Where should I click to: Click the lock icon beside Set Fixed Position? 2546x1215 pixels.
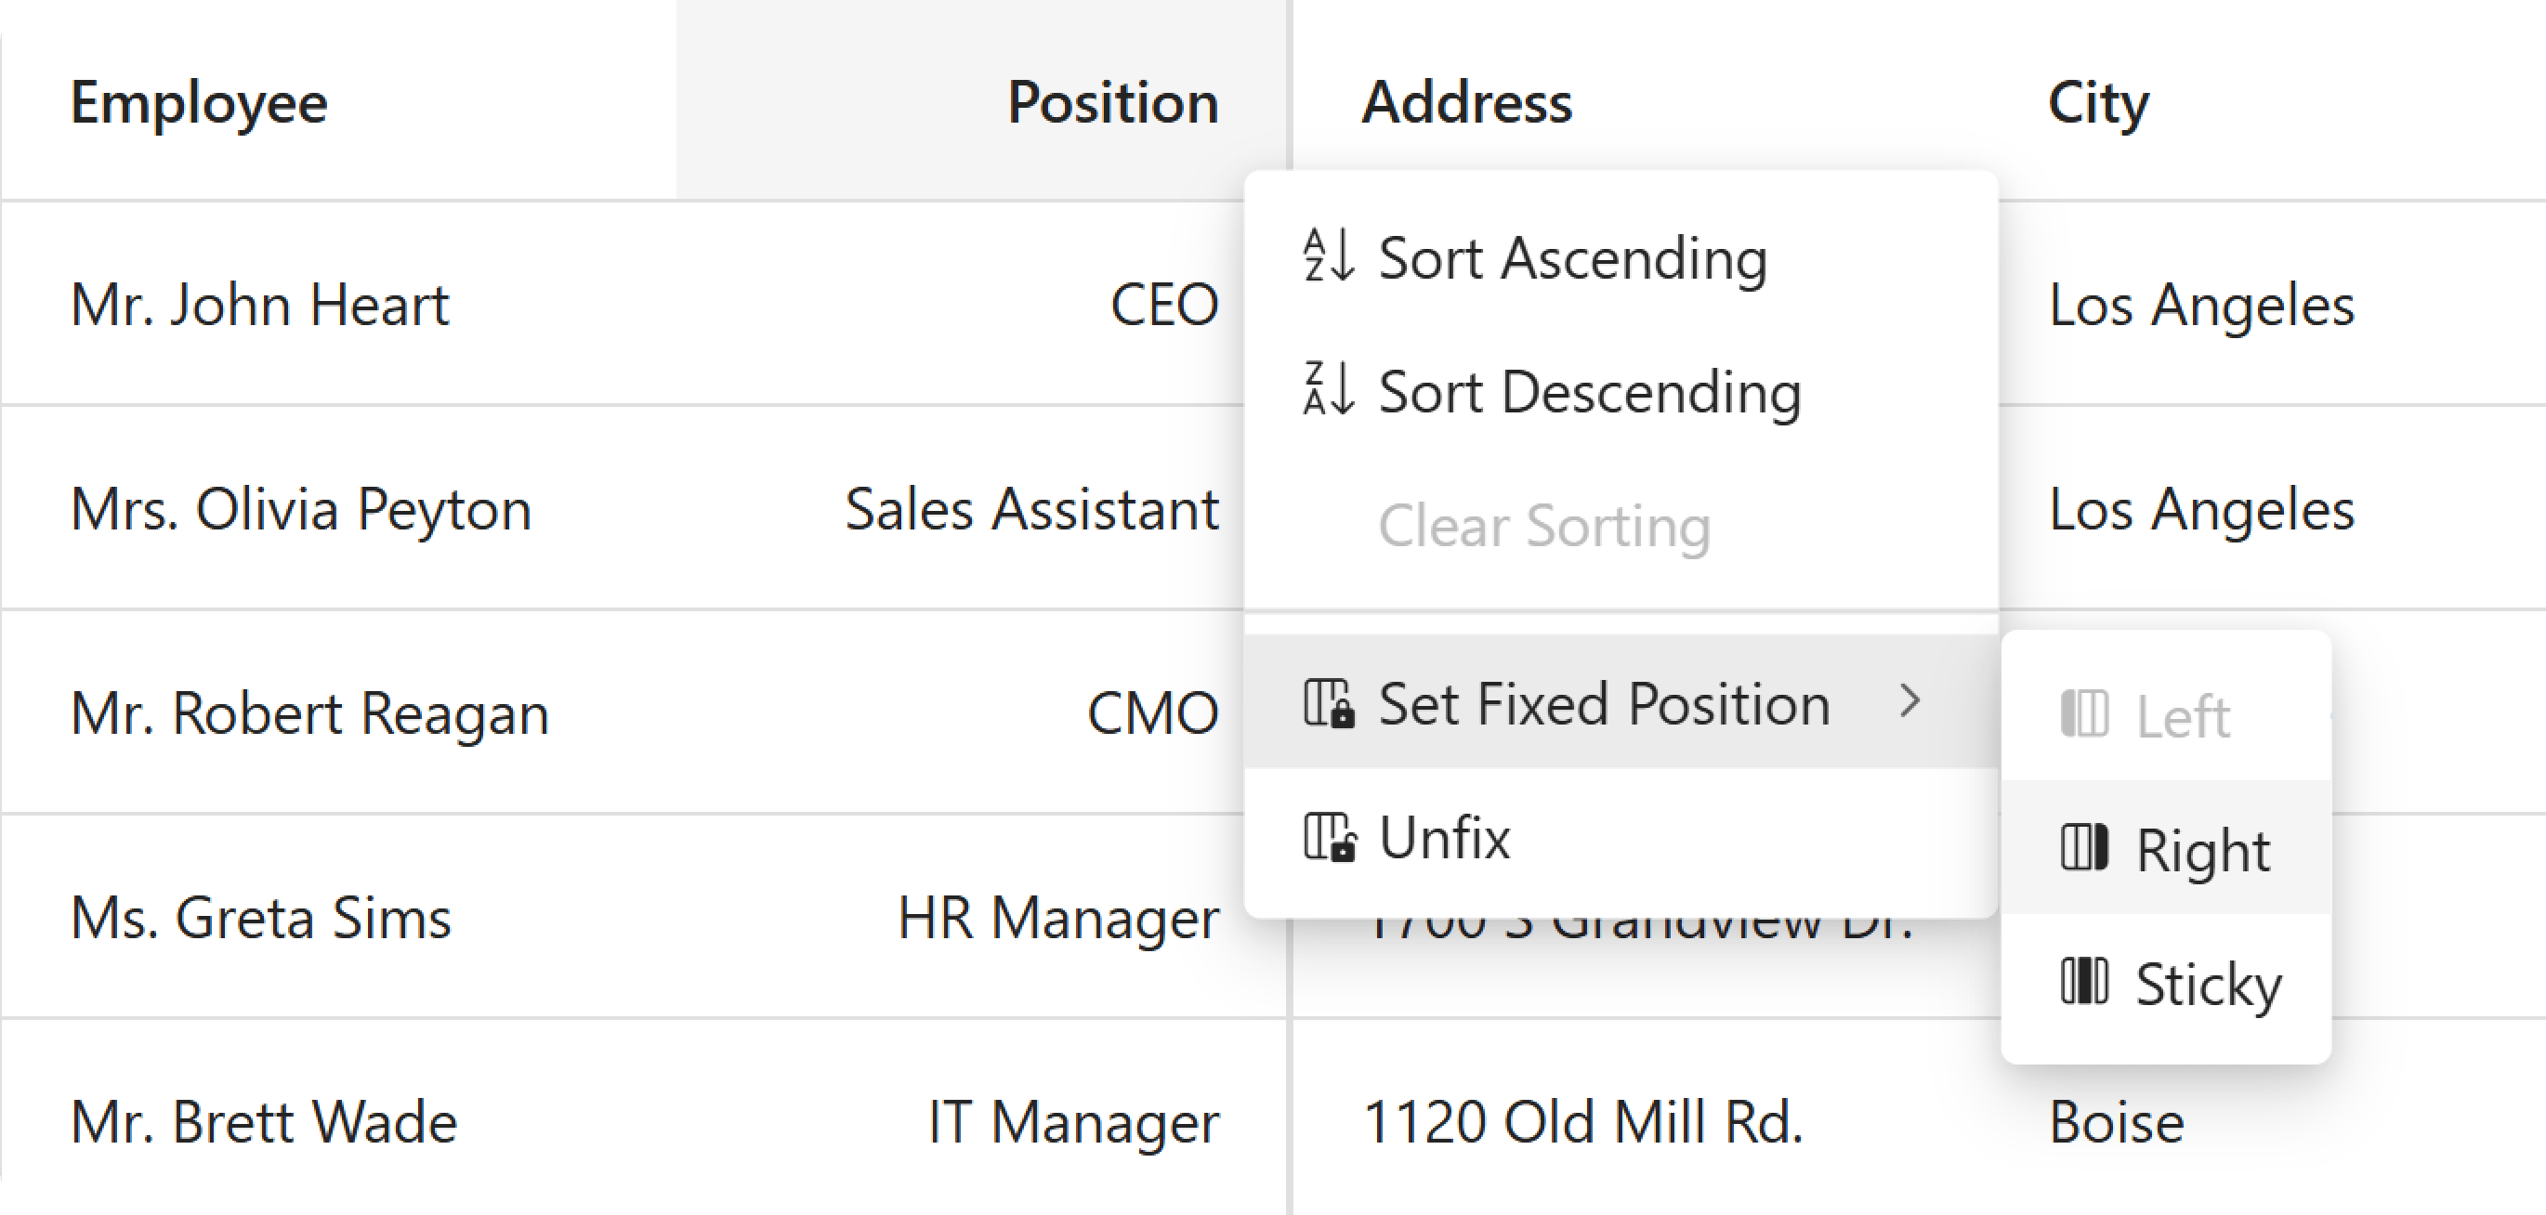pyautogui.click(x=1329, y=703)
